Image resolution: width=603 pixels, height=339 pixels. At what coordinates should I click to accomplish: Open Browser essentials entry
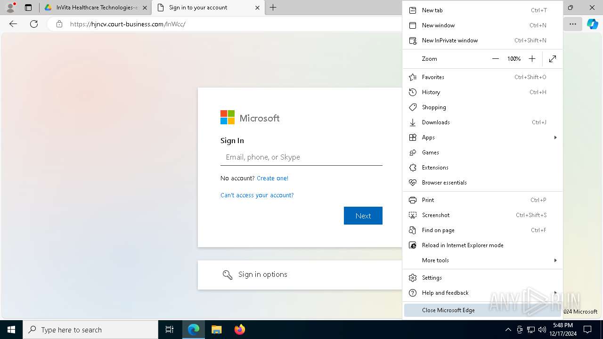pos(483,183)
